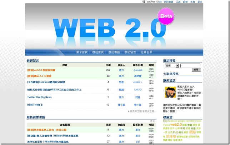Open the pinned 網站 A-Z 大接龍 topic

pyautogui.click(x=39, y=76)
